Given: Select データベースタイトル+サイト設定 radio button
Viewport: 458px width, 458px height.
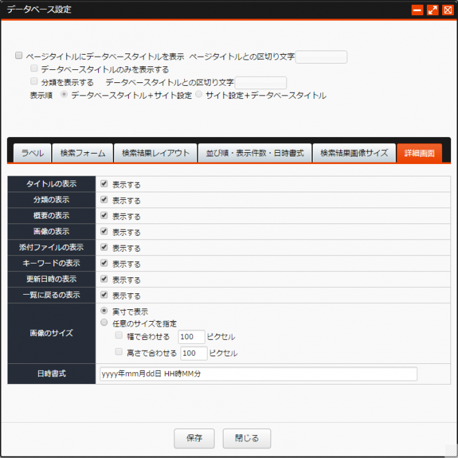Looking at the screenshot, I should 64,94.
